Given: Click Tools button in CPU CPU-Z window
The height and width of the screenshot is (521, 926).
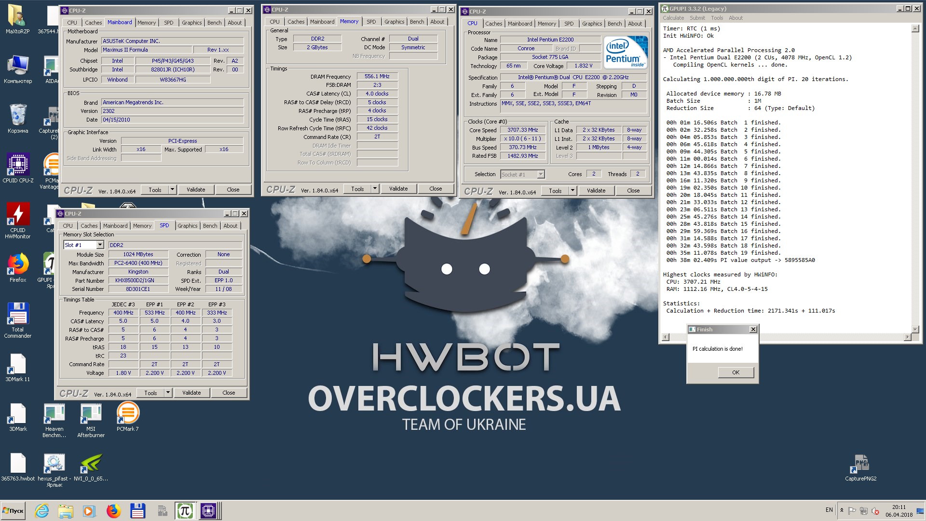Looking at the screenshot, I should click(x=555, y=191).
